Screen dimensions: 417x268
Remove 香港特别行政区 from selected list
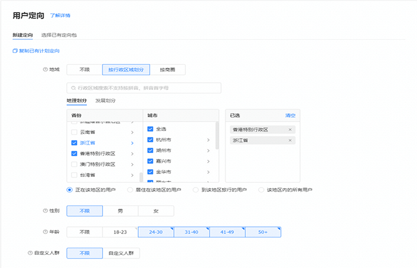click(x=290, y=129)
